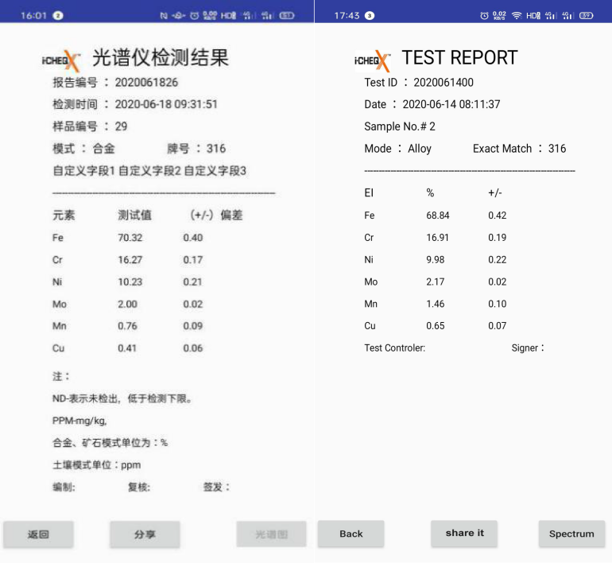The height and width of the screenshot is (563, 612).
Task: Tap the iCHEQ logo on the Chinese report
Action: click(60, 60)
